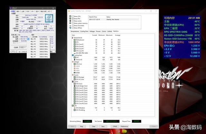Image resolution: width=206 pixels, height=134 pixels.
Task: Open the Voltages tab in AIDA64
Action: [92, 31]
